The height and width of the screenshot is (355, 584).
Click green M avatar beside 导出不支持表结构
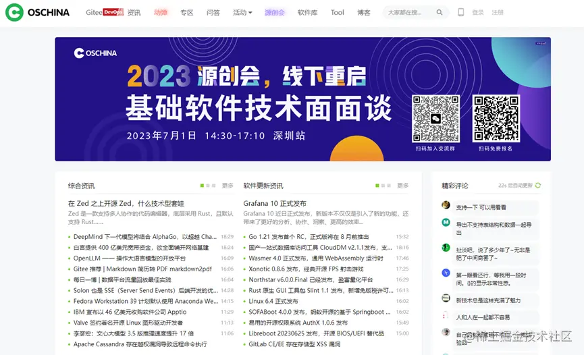click(x=446, y=223)
